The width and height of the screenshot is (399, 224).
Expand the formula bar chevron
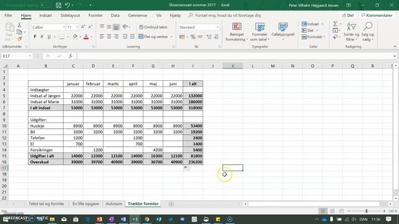point(395,56)
